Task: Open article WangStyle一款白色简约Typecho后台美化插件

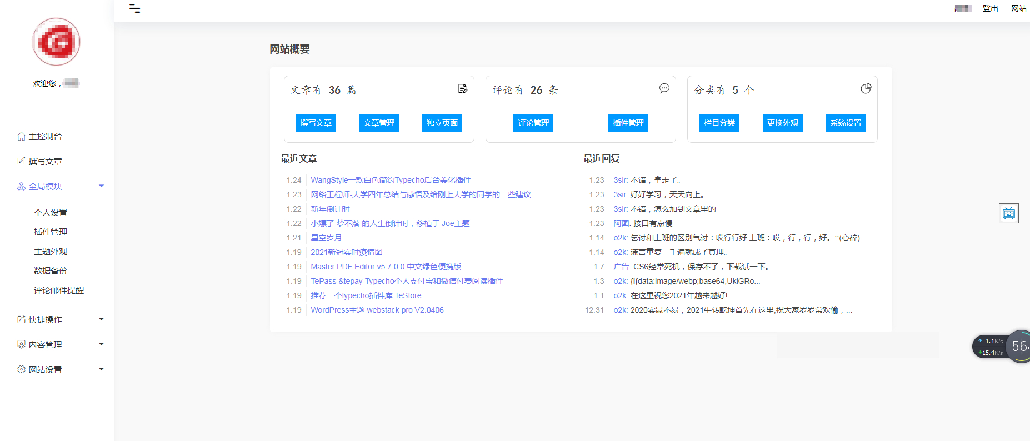Action: click(x=391, y=180)
